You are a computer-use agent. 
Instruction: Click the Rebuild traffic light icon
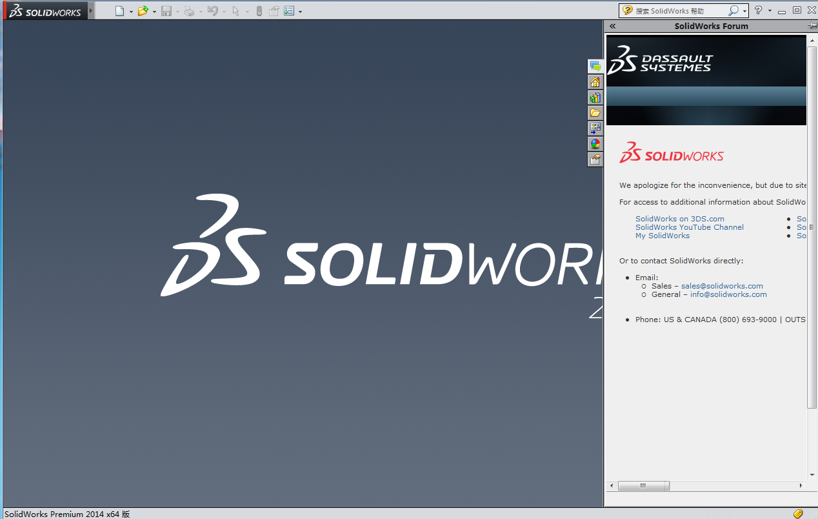coord(259,11)
